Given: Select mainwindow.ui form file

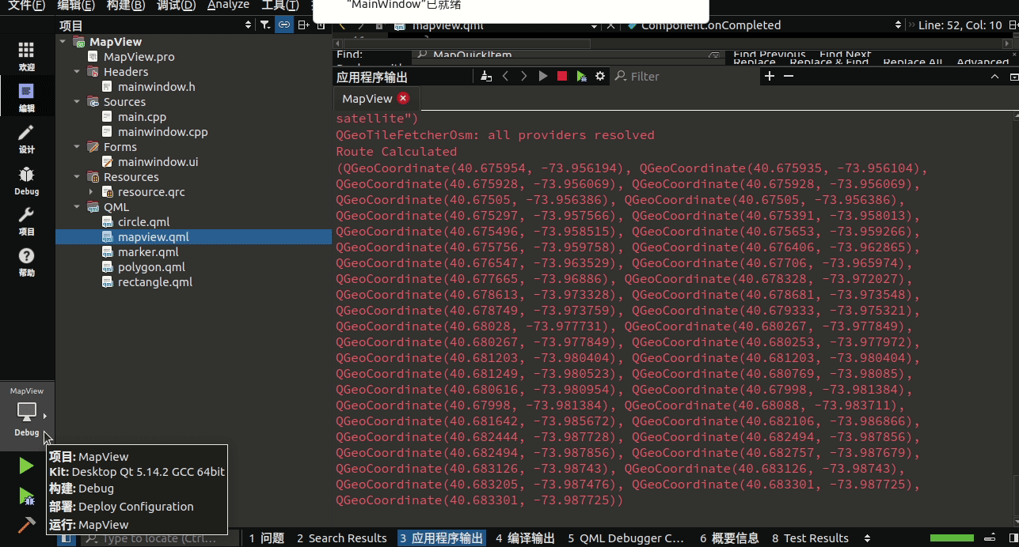Looking at the screenshot, I should [x=158, y=162].
